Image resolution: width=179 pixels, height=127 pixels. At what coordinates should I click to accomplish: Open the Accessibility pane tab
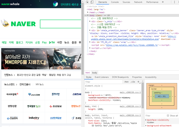point(151,77)
